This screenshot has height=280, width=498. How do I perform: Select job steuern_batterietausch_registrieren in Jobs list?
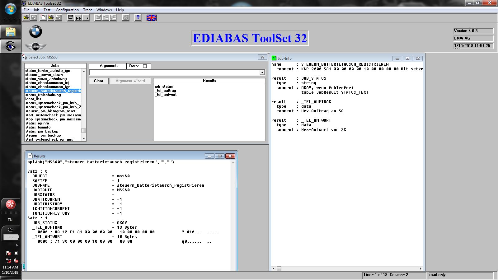[x=53, y=91]
